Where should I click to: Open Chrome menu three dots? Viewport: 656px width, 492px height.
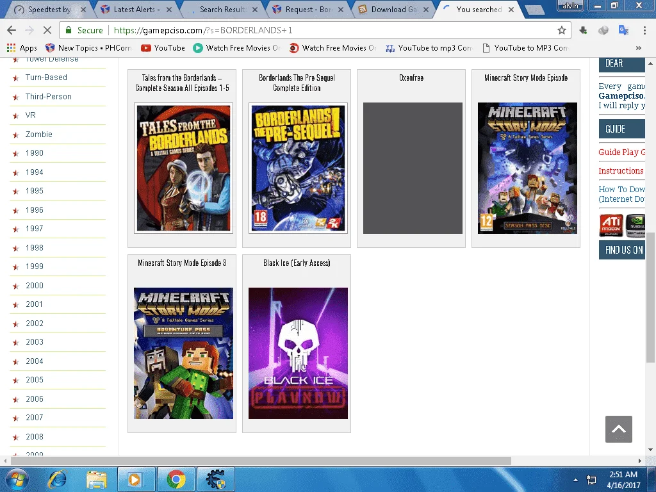click(644, 30)
